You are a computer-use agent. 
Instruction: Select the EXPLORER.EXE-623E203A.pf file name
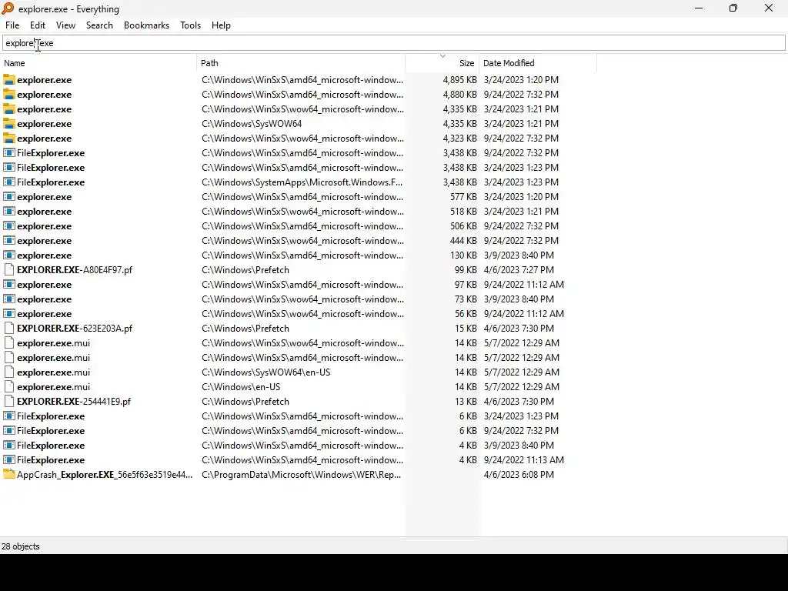(x=75, y=328)
